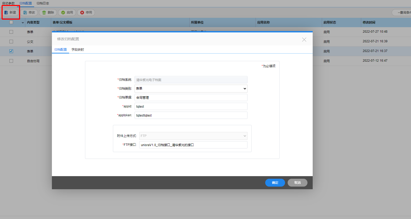Check the 公文 row checkbox
Screen dimensions: 411x219
pos(11,42)
